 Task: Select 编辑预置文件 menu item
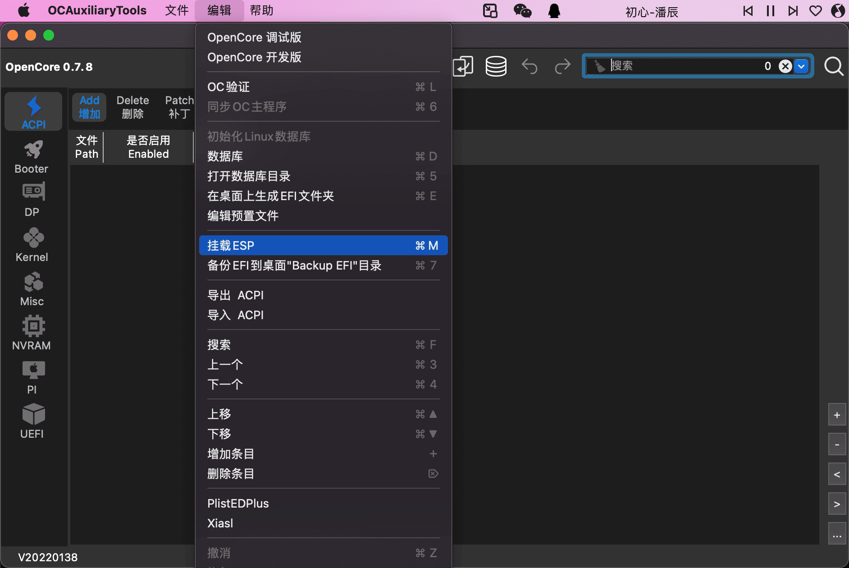(323, 216)
